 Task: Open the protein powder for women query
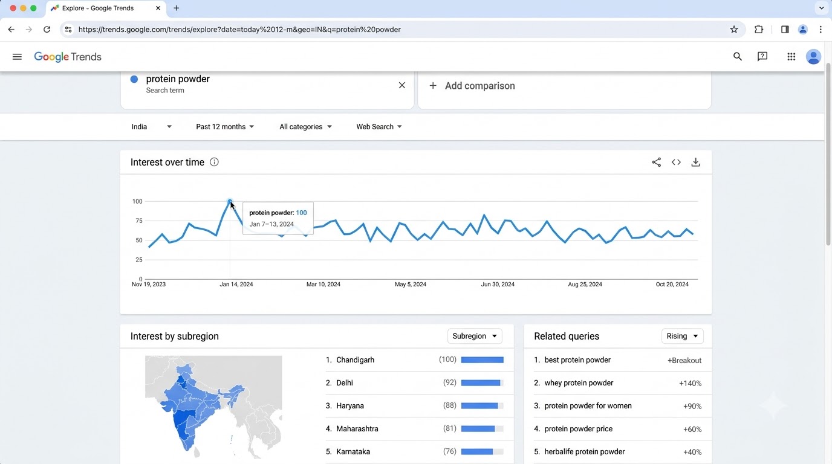click(x=588, y=406)
